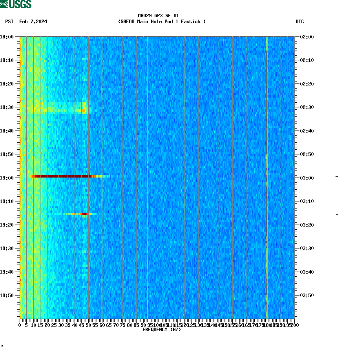The height and width of the screenshot is (350, 354).
Task: Click the 03:00 tick mark on the far-right bar
Action: (337, 177)
